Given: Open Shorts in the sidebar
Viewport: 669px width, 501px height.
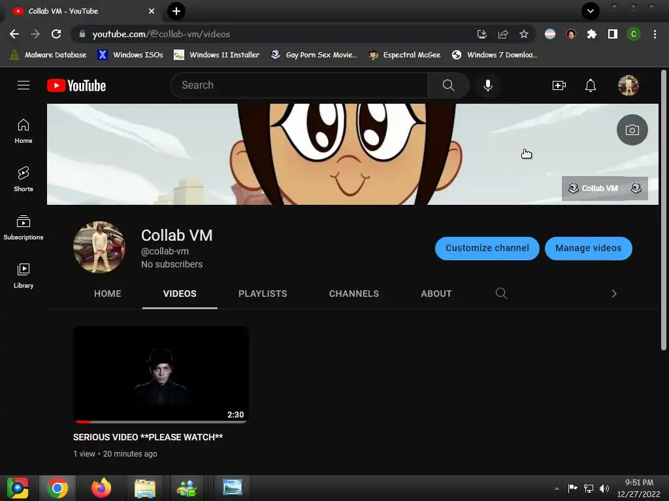Looking at the screenshot, I should (24, 179).
